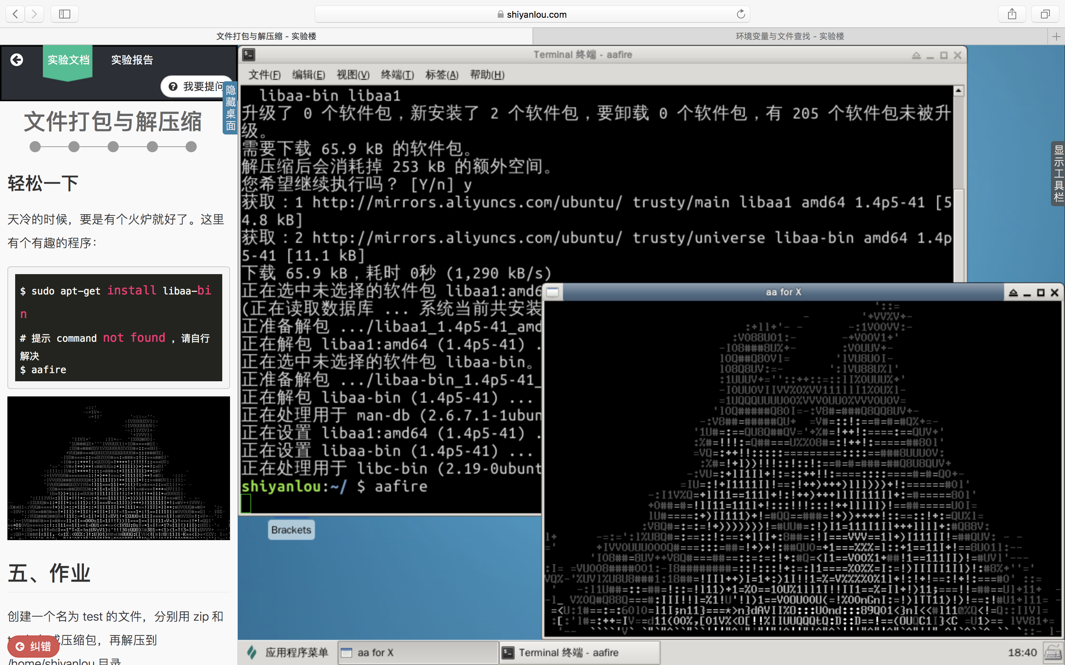1065x665 pixels.
Task: Open the 终端(T) terminal menu
Action: click(x=397, y=75)
